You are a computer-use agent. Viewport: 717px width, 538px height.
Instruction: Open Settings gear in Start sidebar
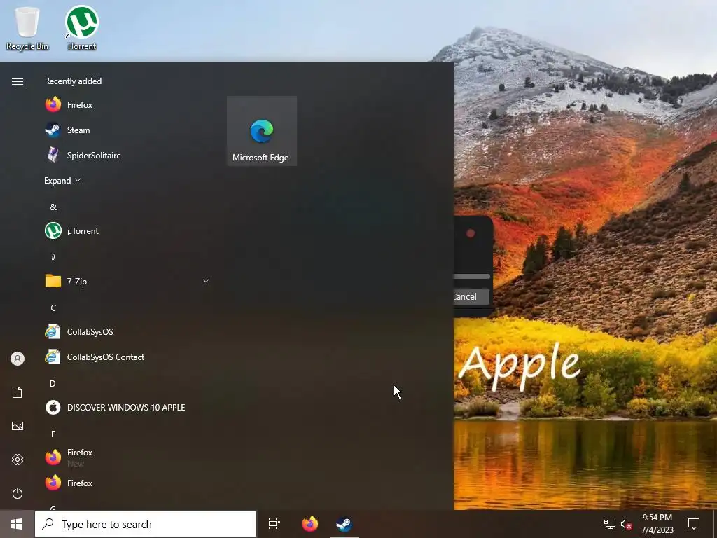point(18,460)
